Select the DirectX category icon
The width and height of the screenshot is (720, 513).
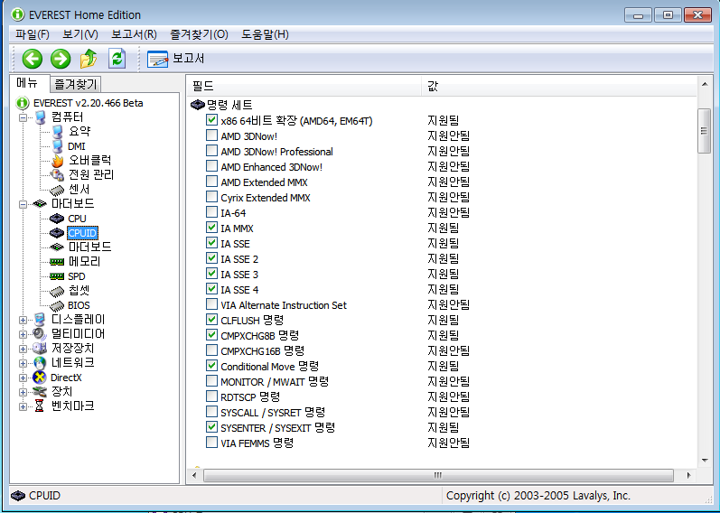click(40, 378)
